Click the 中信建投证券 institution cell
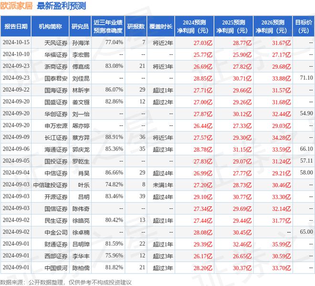 [50, 185]
